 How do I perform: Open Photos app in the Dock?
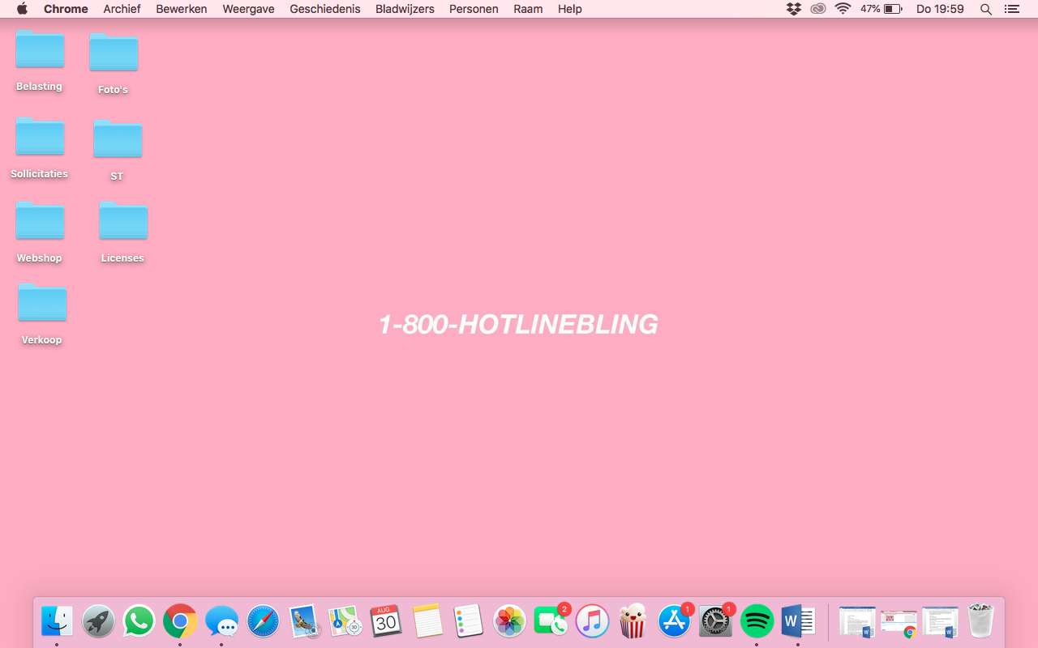(x=509, y=621)
